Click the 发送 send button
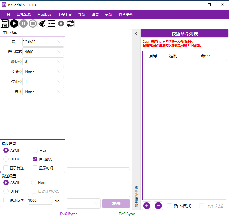Screen dimensions: 229x218 pyautogui.click(x=116, y=204)
